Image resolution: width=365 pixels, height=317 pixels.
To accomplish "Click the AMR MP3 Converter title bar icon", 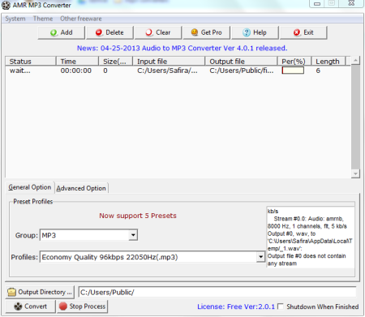I will [x=6, y=6].
